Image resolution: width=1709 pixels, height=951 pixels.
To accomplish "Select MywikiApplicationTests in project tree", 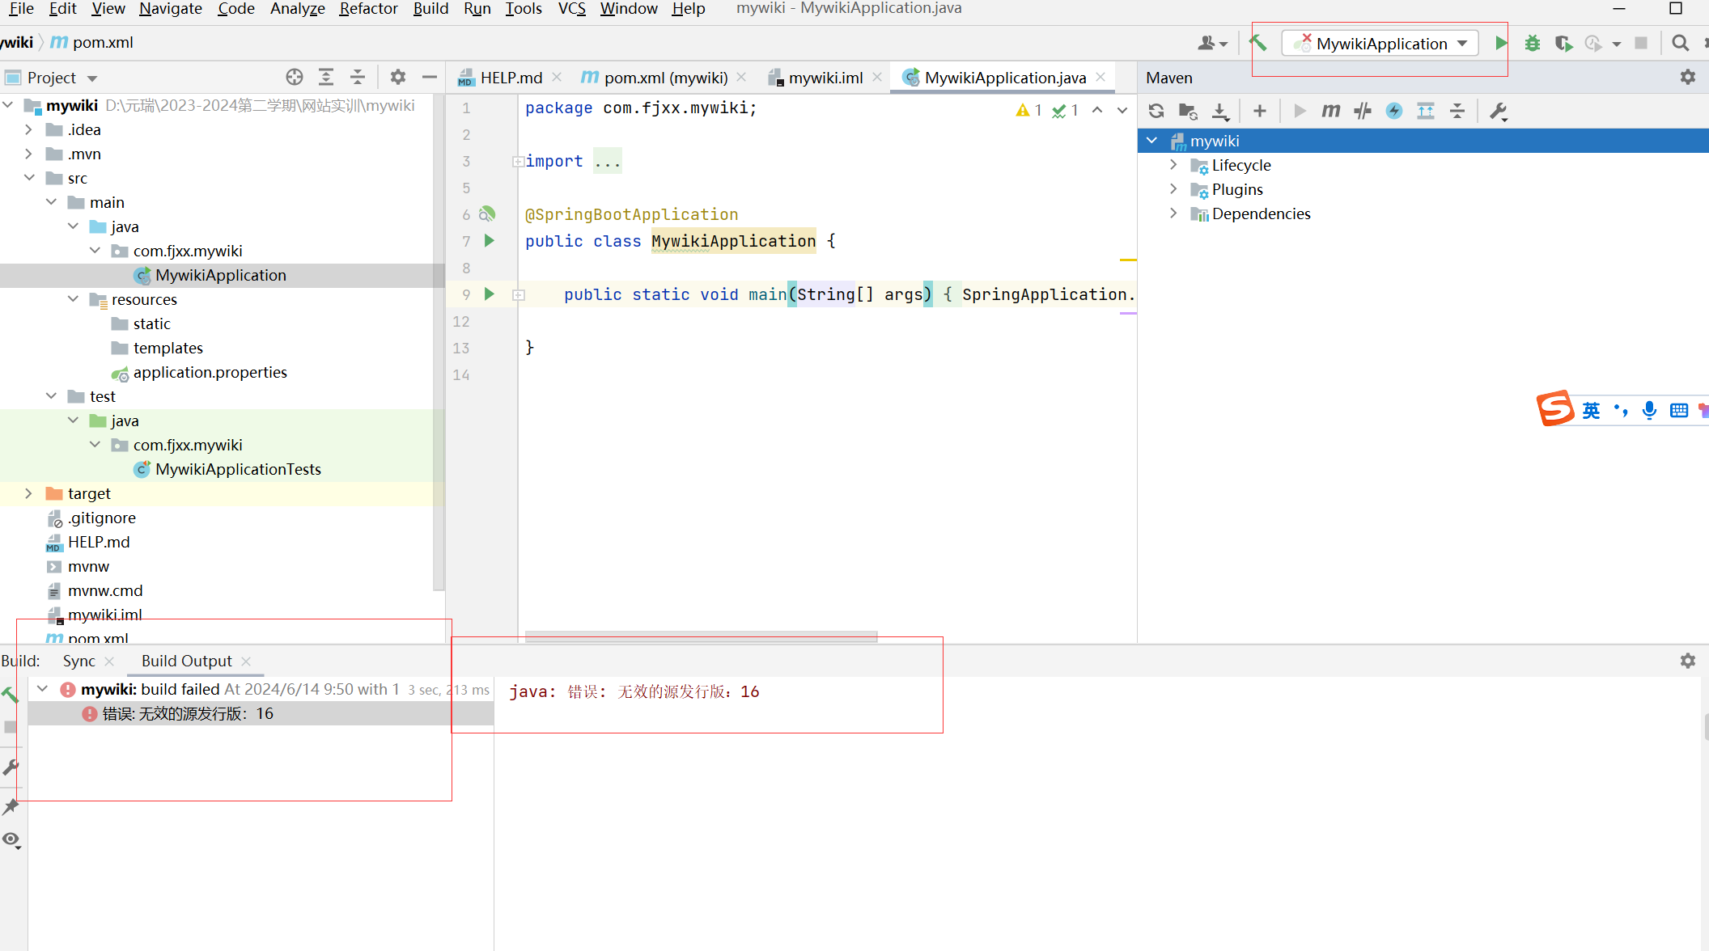I will 238,469.
